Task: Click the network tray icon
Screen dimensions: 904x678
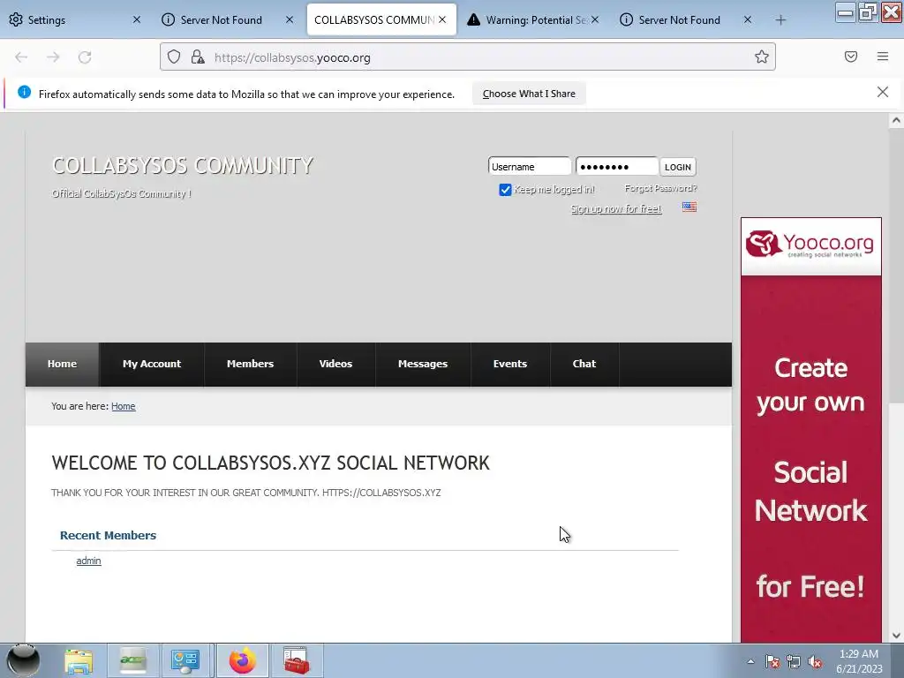Action: pyautogui.click(x=794, y=662)
